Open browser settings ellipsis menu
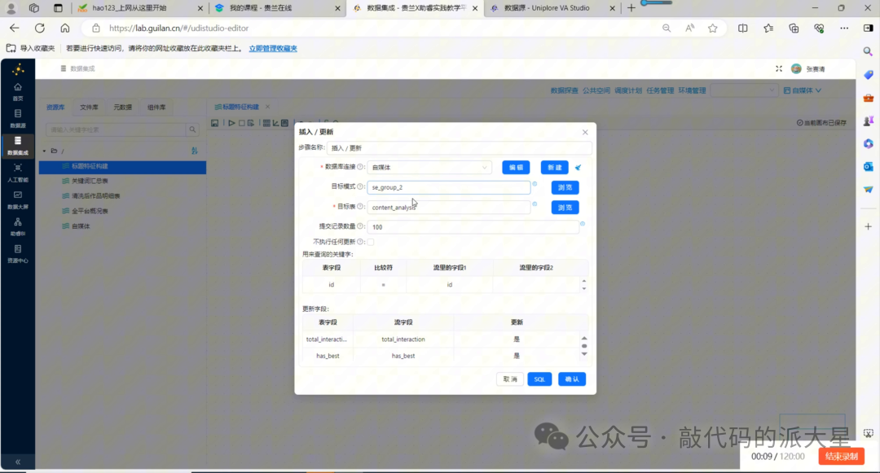Screen dimensions: 880x473 (x=844, y=28)
